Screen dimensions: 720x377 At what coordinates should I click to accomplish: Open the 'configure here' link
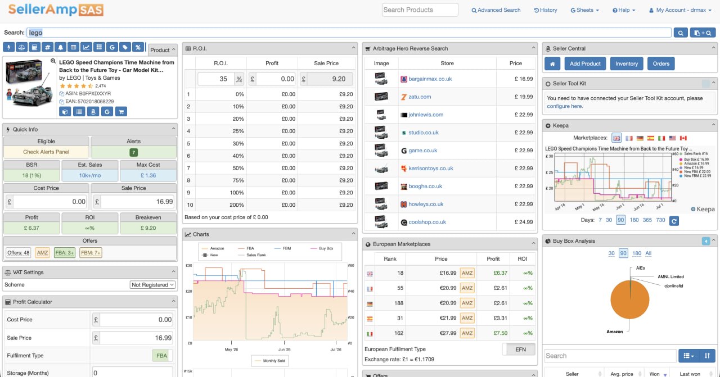565,106
